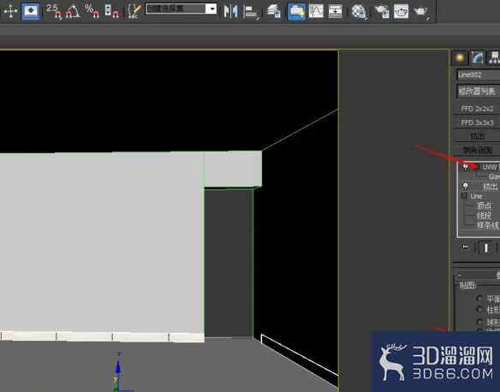Toggle the Show End Result button
Screen dimensions: 500x392
tap(486, 247)
